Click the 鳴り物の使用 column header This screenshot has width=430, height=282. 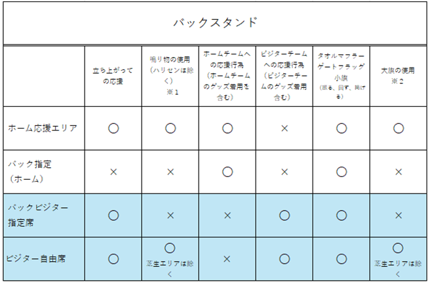(x=170, y=71)
